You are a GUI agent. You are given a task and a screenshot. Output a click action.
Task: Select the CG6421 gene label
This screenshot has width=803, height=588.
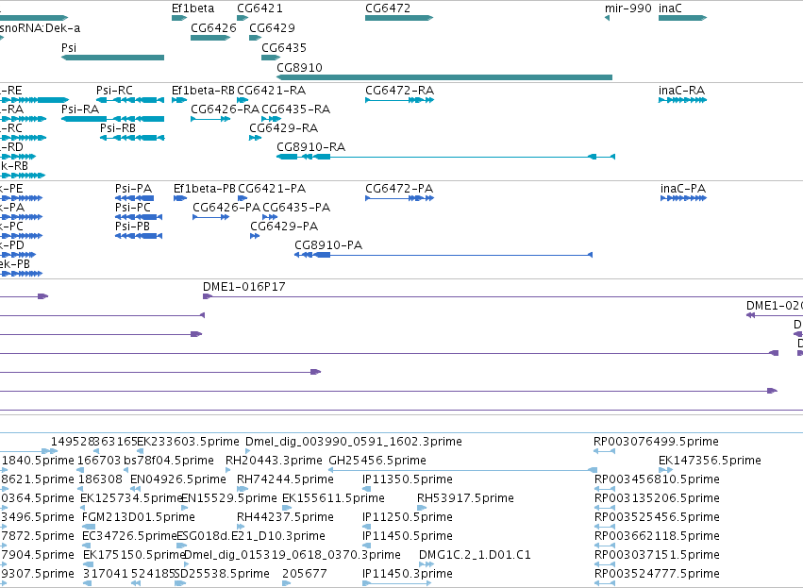[259, 8]
